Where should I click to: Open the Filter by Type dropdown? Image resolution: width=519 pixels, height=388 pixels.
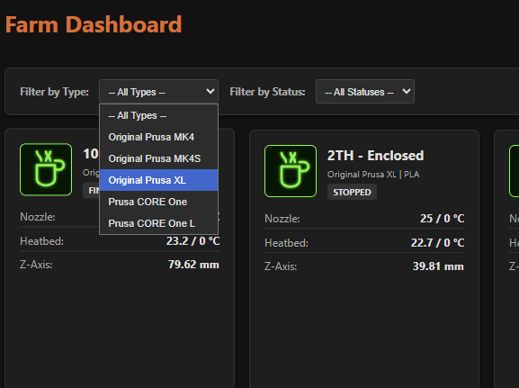tap(158, 92)
